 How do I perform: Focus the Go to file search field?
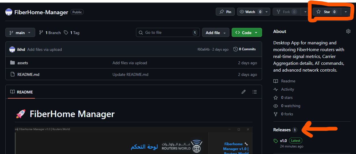click(x=168, y=33)
